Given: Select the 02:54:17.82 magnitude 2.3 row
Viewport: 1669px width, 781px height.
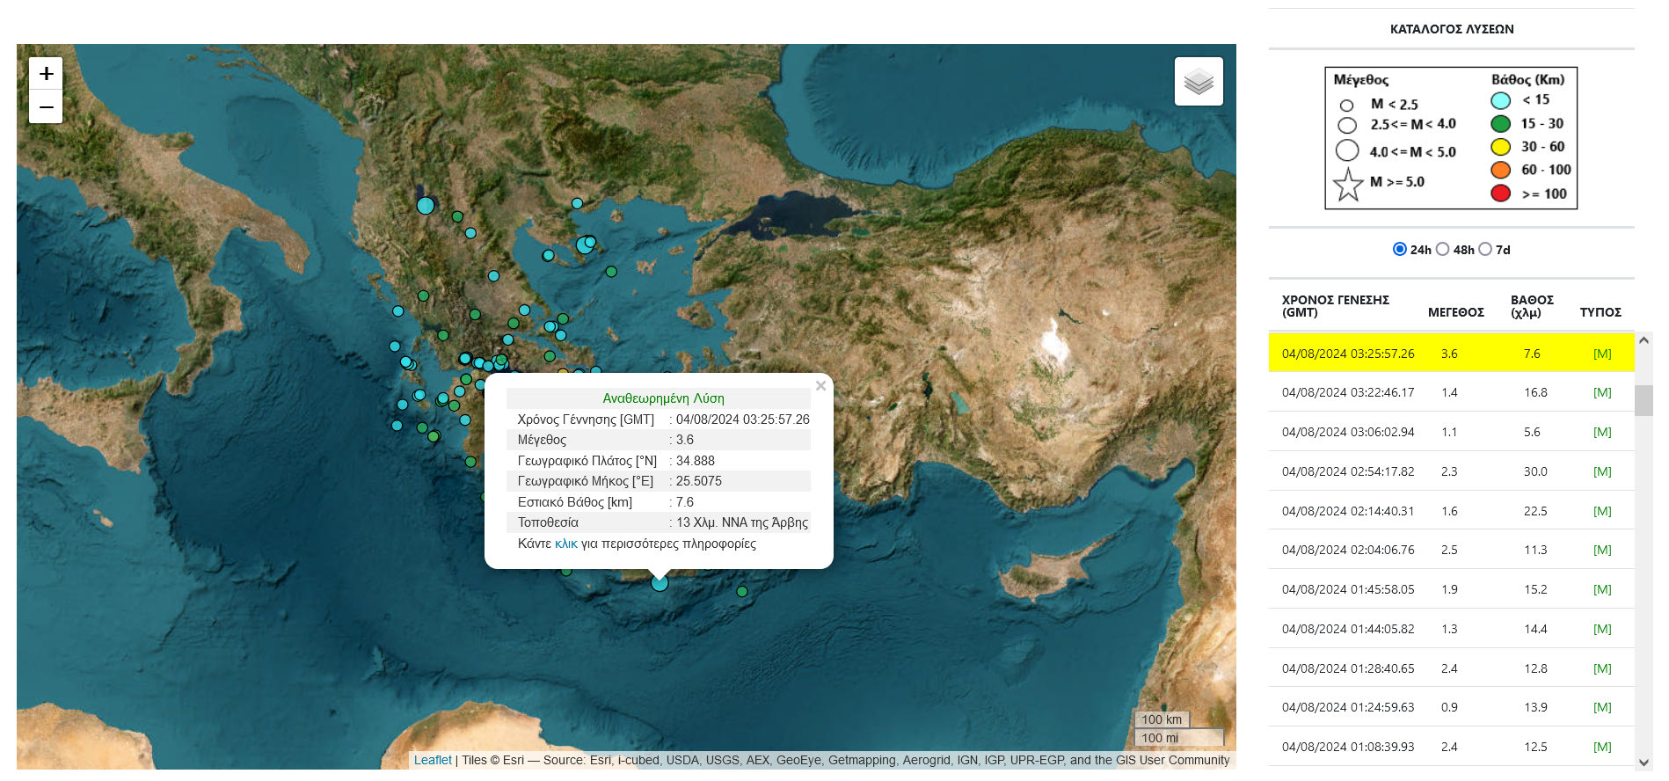Looking at the screenshot, I should 1347,472.
